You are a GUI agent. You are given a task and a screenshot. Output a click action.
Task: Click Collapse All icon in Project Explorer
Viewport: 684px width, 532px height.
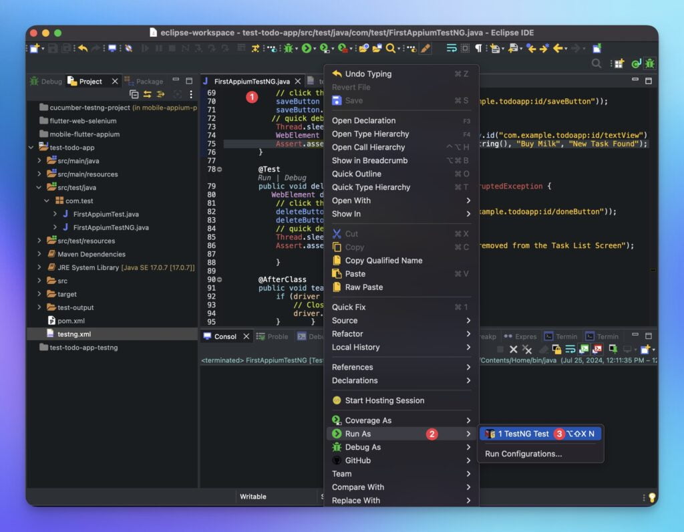pos(134,94)
